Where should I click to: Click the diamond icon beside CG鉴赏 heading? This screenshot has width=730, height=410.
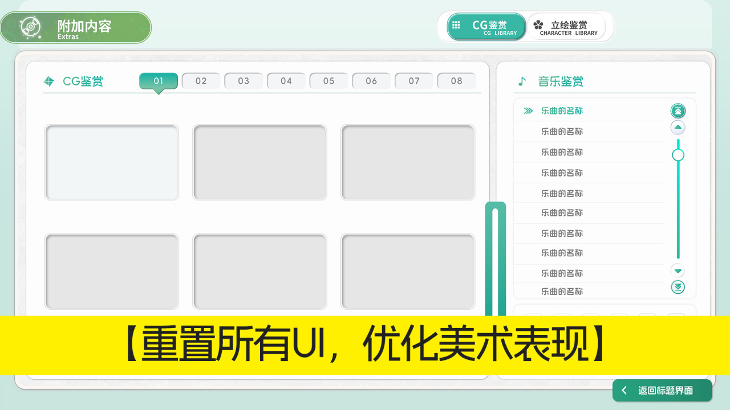[x=49, y=81]
